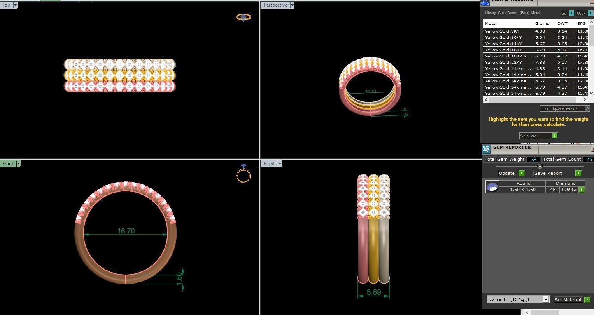Click the Gem Reporter panel icon
594x315 pixels.
[486, 149]
